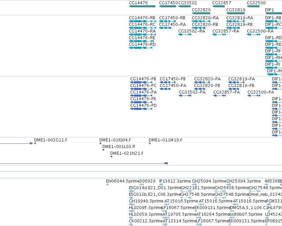Open transcript CG14476-RA
The width and height of the screenshot is (282, 226).
[142, 35]
